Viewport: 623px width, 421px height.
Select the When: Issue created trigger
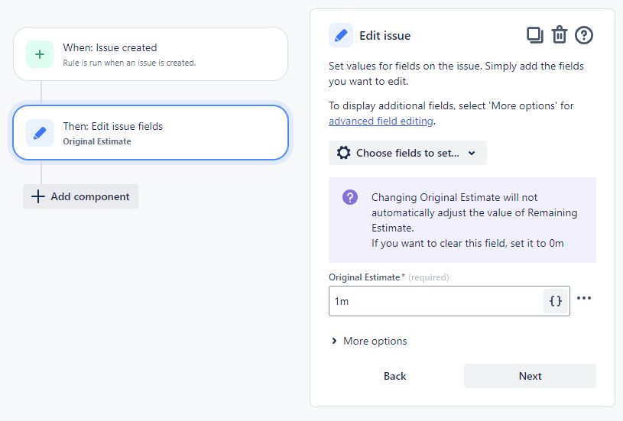click(x=151, y=53)
